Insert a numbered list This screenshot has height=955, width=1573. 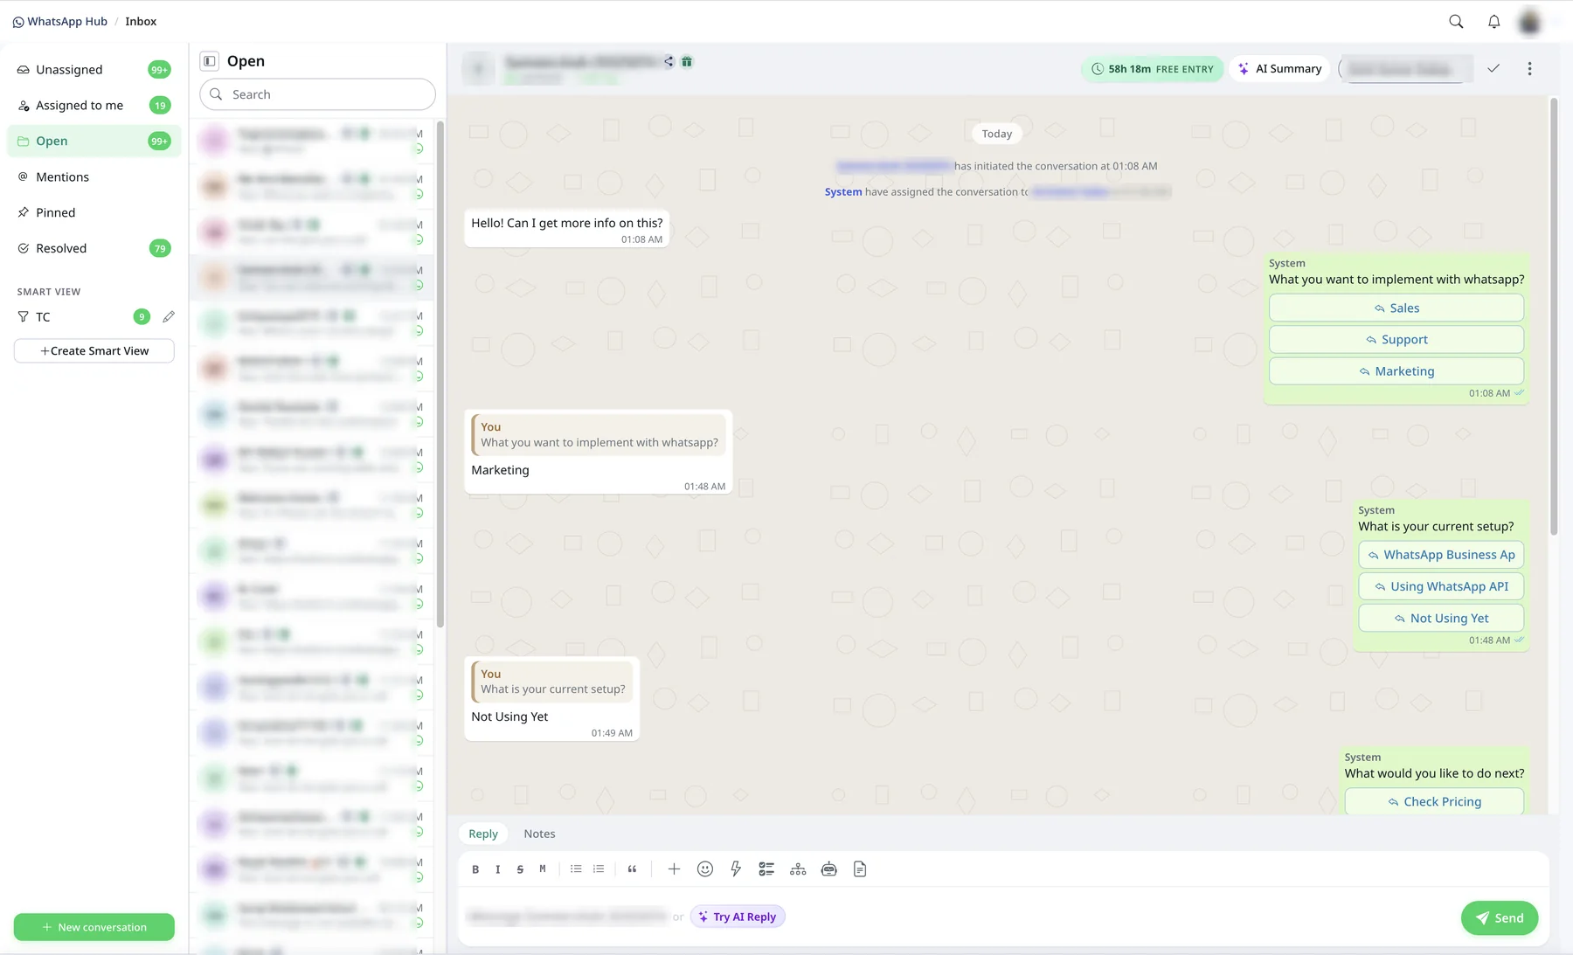pos(599,869)
